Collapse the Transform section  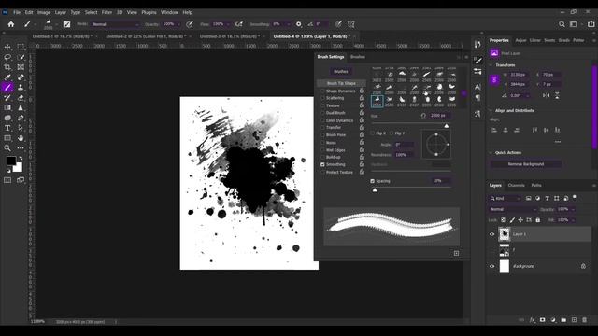491,65
